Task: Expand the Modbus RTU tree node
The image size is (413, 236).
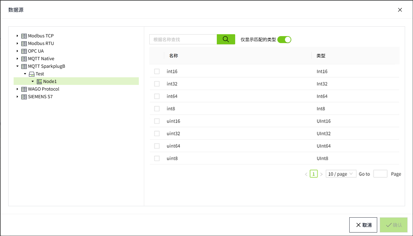Action: tap(17, 43)
